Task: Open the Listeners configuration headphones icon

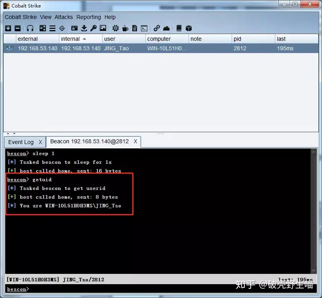Action: point(30,28)
